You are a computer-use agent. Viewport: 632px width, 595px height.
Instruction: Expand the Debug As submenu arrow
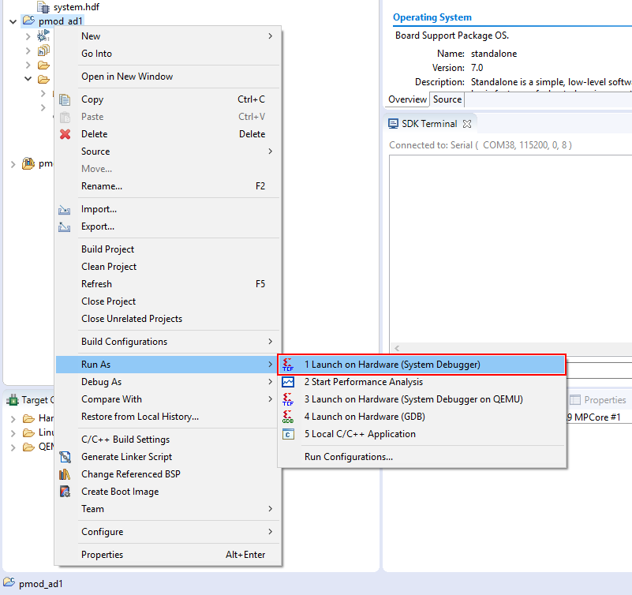click(x=271, y=382)
